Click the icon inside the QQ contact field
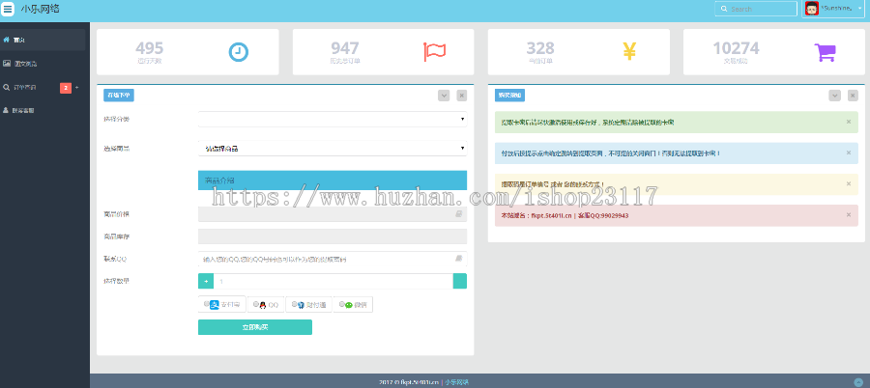 click(459, 259)
